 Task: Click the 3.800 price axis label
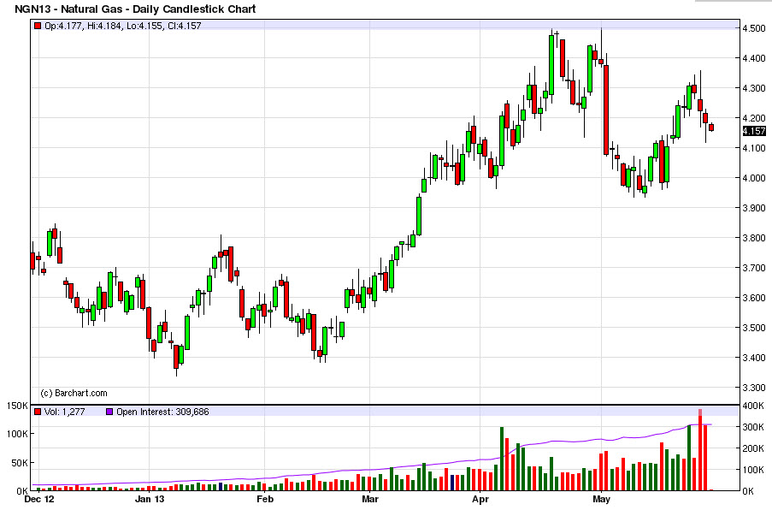(754, 238)
